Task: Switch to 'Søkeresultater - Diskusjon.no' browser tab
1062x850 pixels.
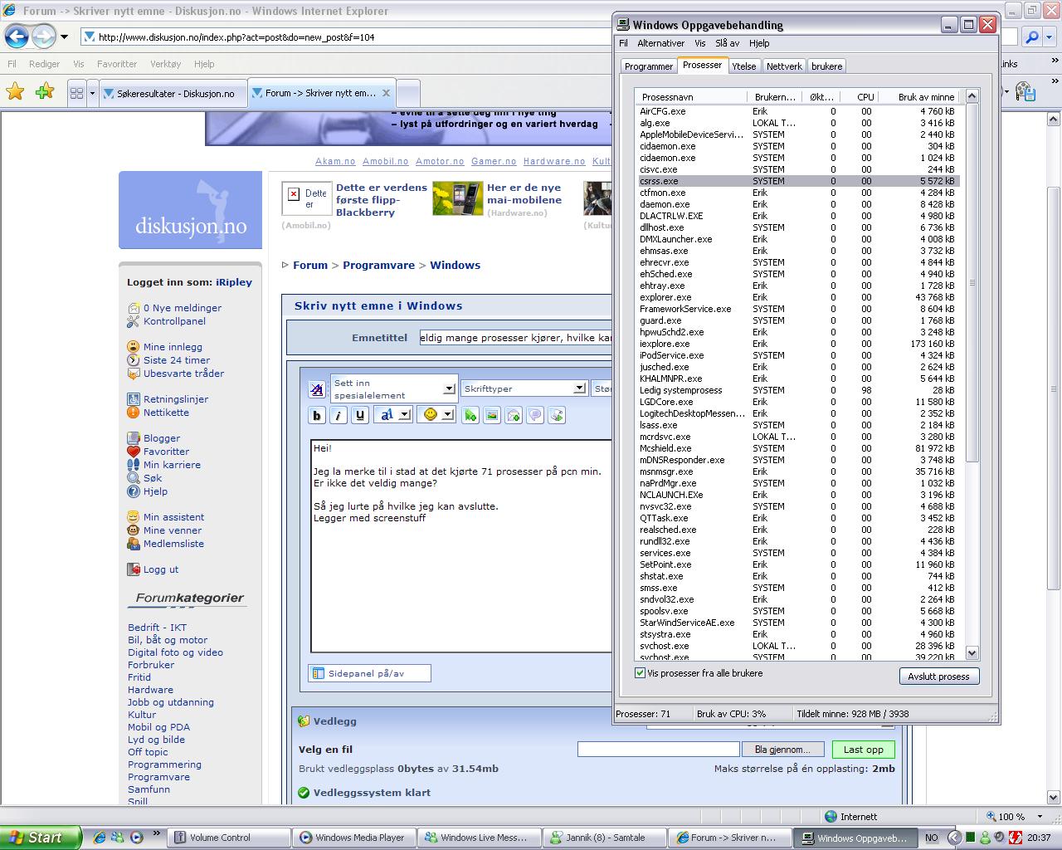Action: (173, 93)
